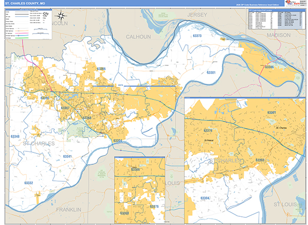Screen dimensions: 308x225
Task: Click the blue Interstate Highways legend line
Action: tap(22, 36)
